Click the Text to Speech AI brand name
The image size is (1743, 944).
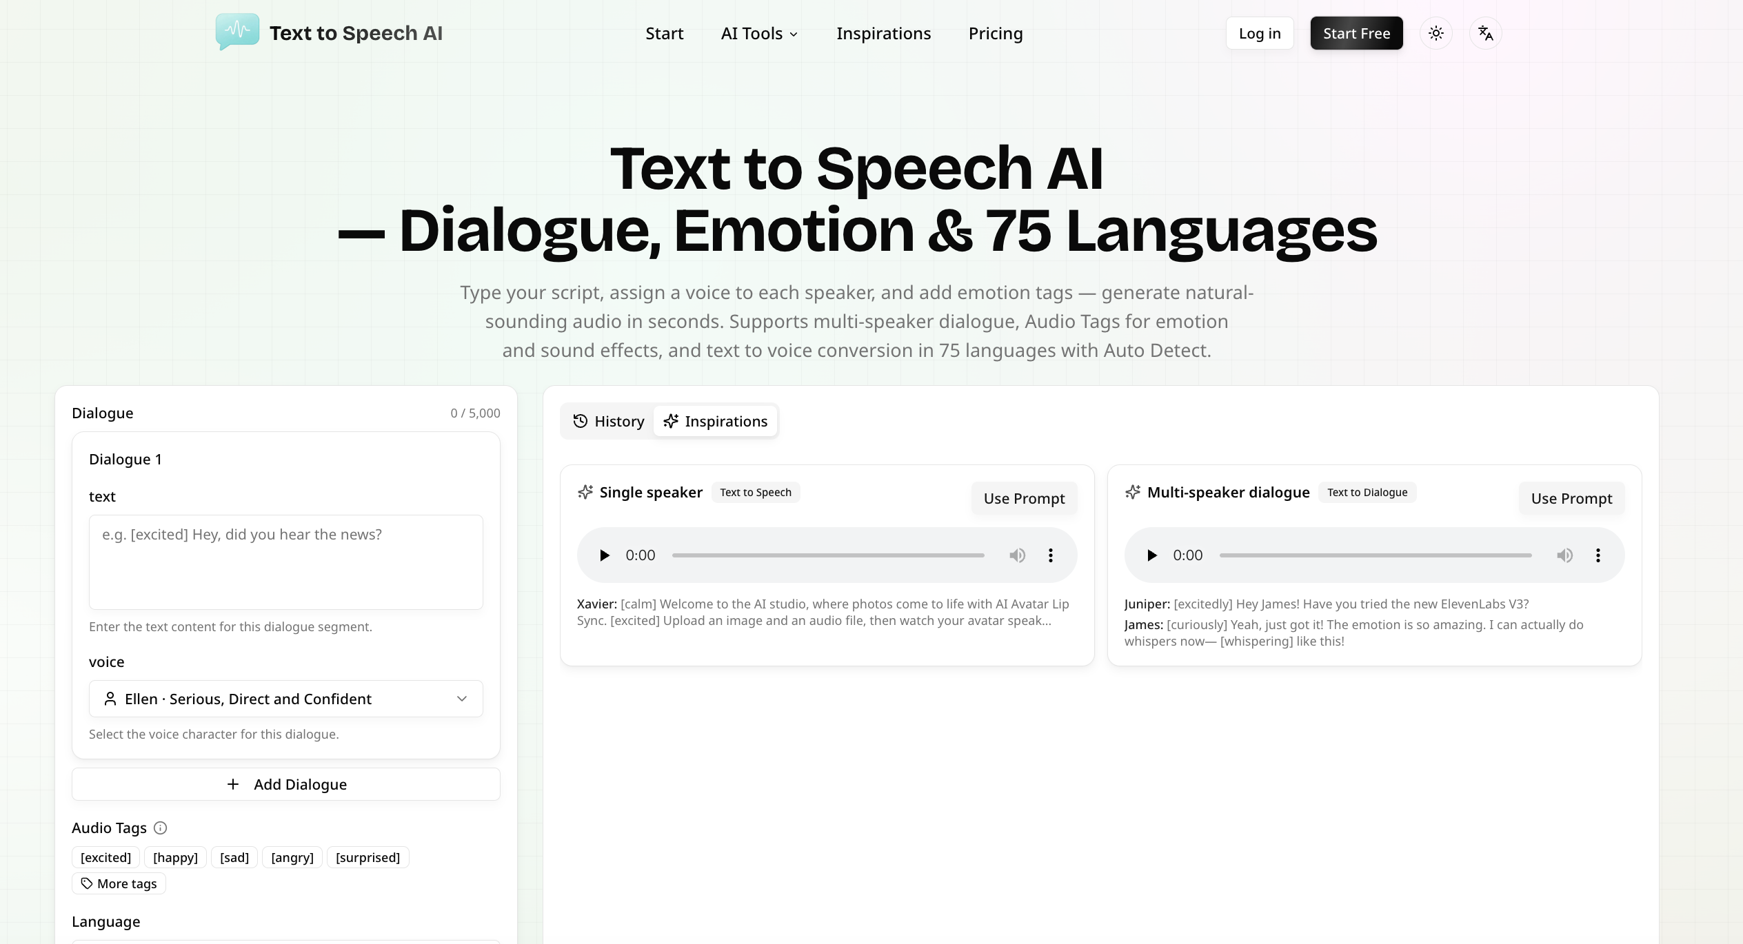356,33
